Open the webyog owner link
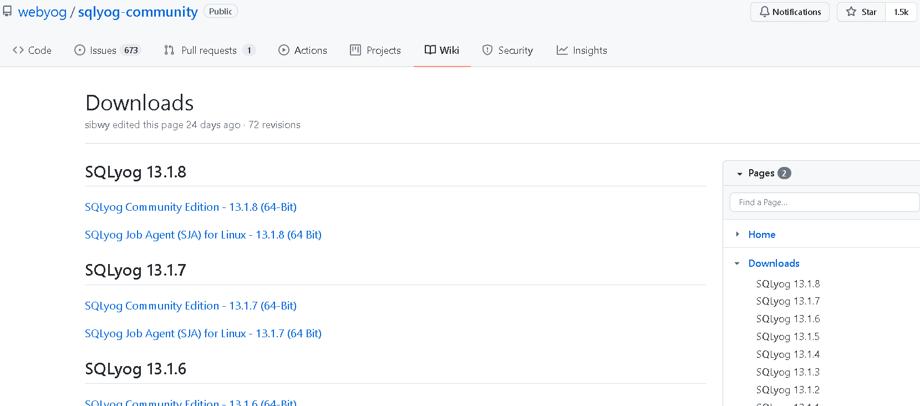 click(42, 12)
